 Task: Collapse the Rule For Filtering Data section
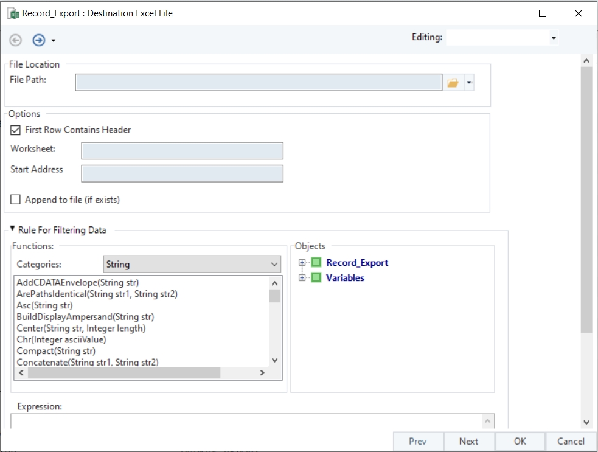13,229
